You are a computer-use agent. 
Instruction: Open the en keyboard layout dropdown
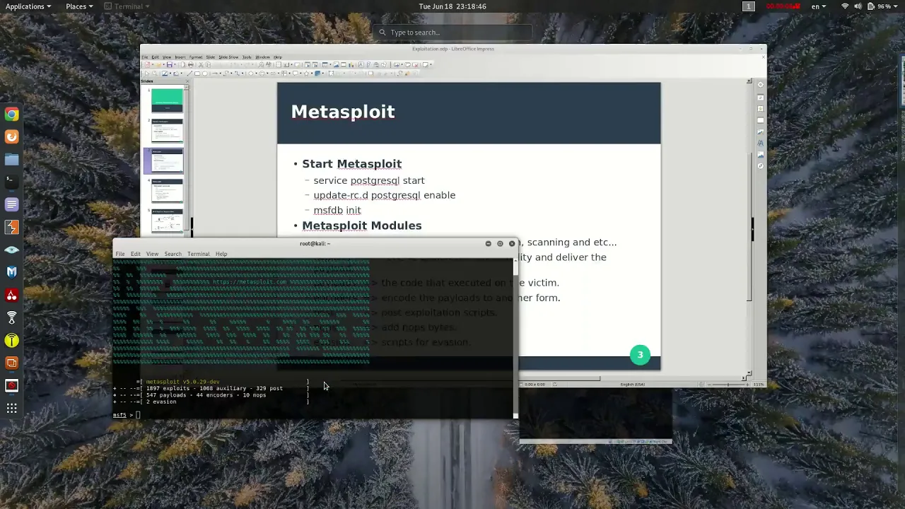819,6
